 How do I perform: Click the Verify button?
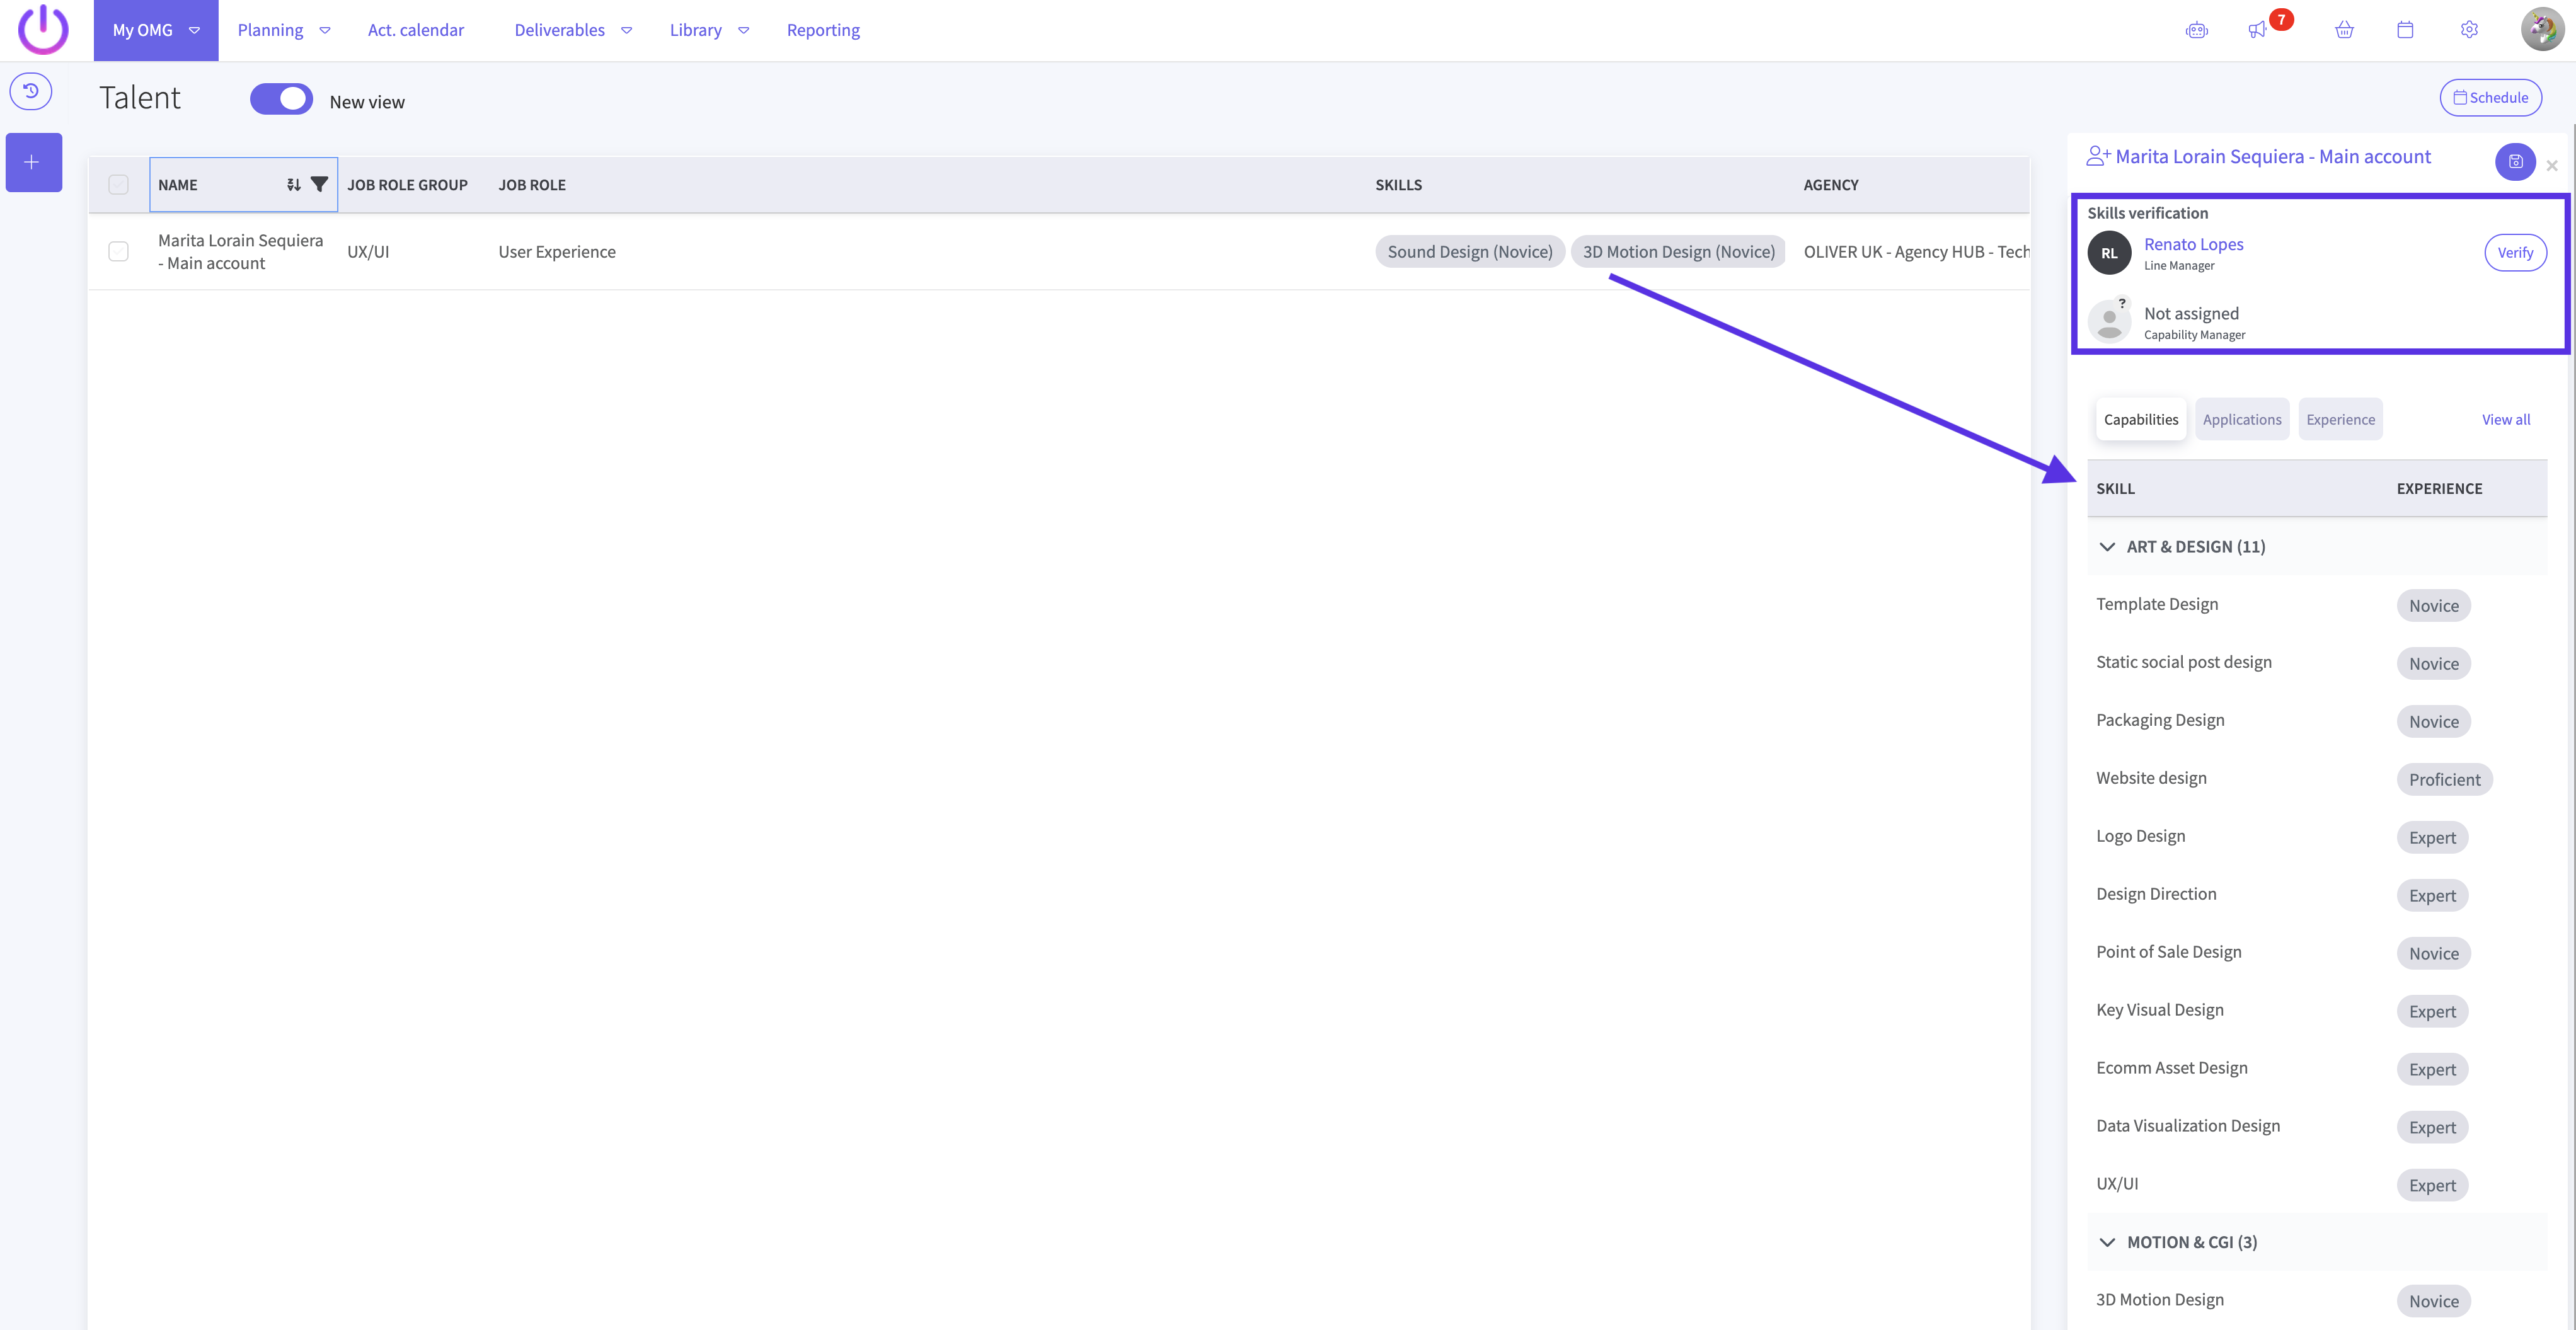pos(2514,252)
